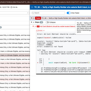
Task: Click code line 239 with await expect
Action: click(x=64, y=63)
